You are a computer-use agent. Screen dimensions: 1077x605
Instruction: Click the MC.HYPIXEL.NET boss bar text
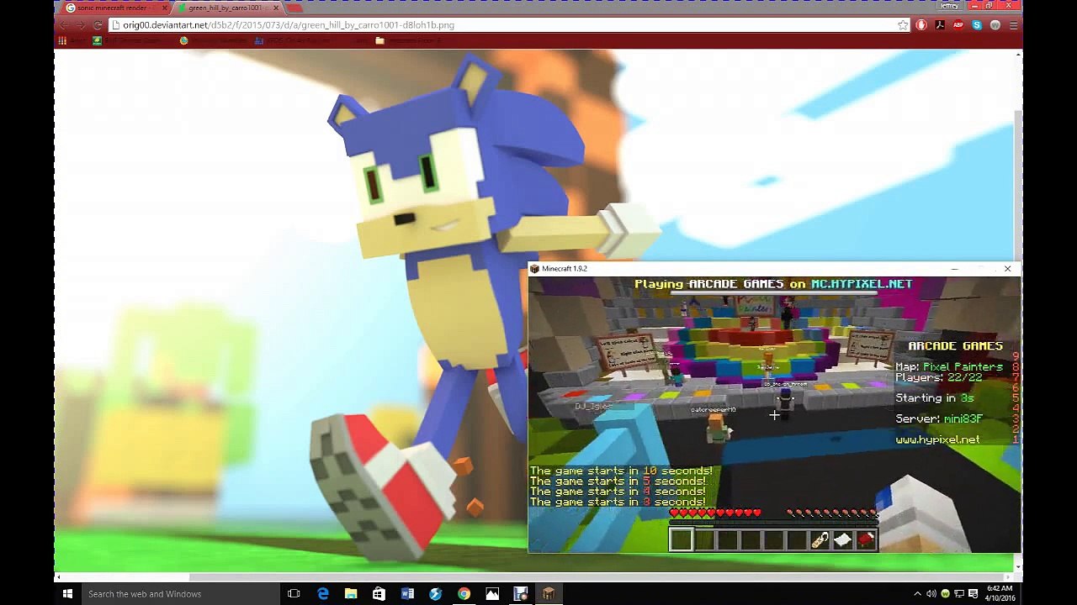(862, 284)
